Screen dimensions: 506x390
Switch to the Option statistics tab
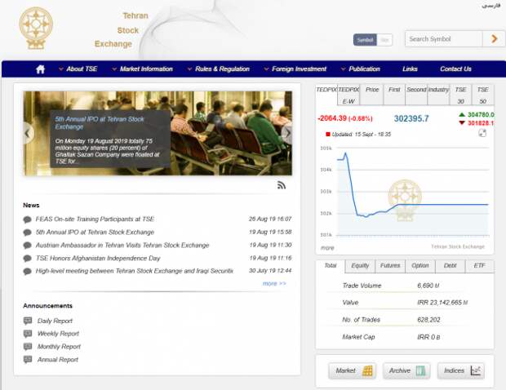(x=420, y=266)
